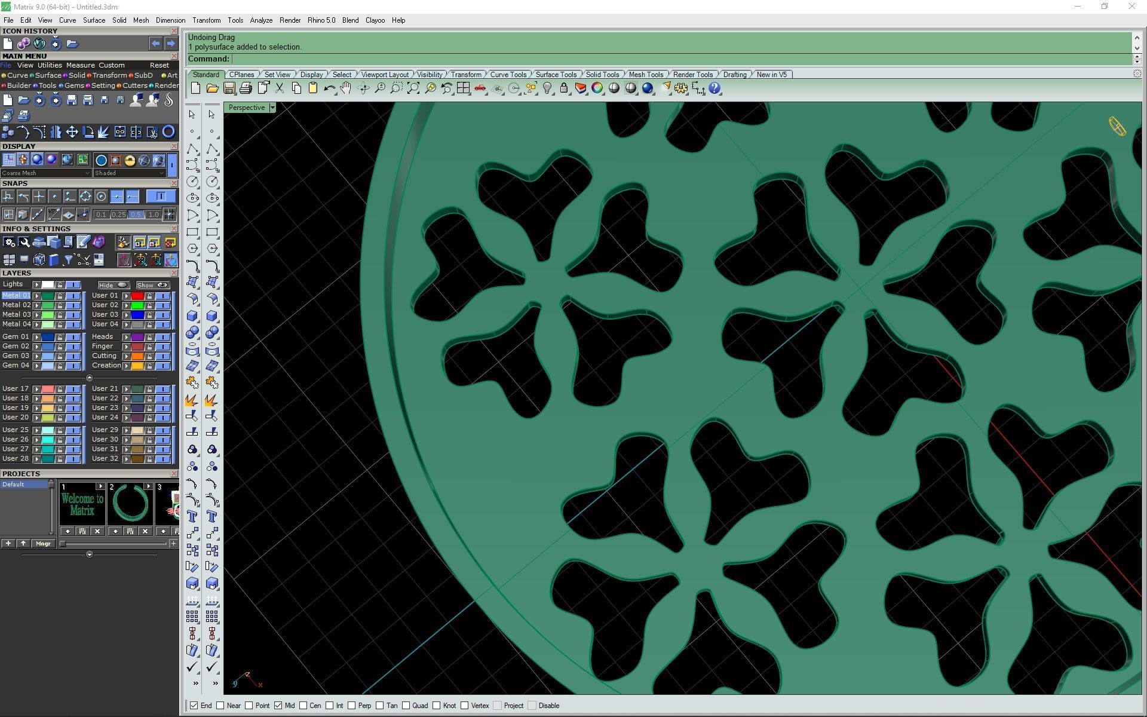Click the Print icon in Standard toolbar
Screen dimensions: 1147x717
(246, 88)
